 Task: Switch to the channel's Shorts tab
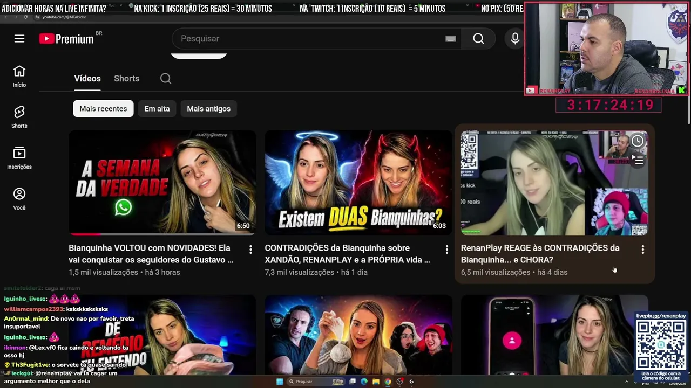click(x=126, y=79)
